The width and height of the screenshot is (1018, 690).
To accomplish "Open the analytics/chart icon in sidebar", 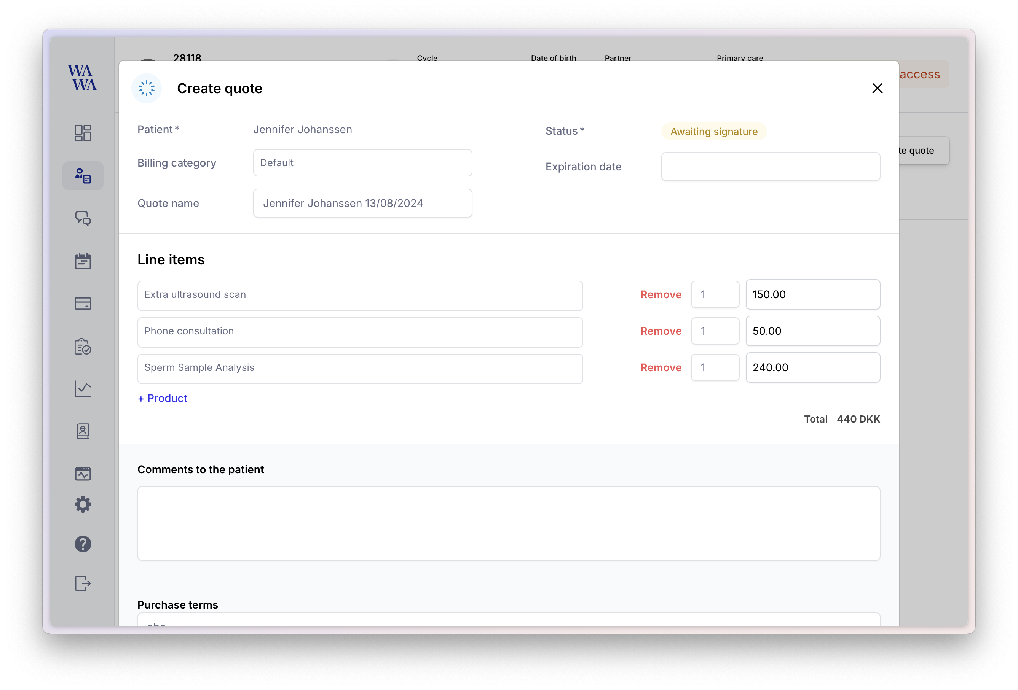I will click(83, 389).
